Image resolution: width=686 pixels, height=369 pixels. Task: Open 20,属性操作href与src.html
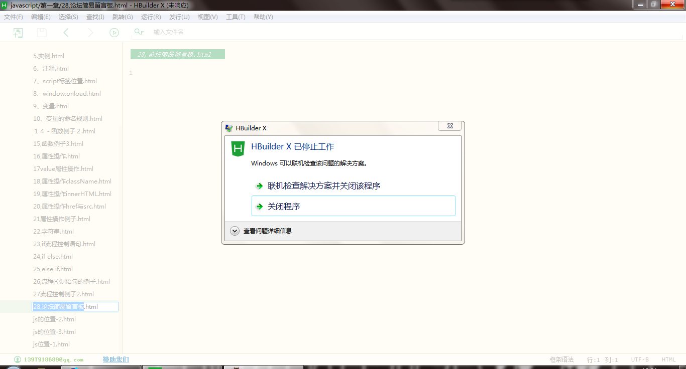point(70,207)
